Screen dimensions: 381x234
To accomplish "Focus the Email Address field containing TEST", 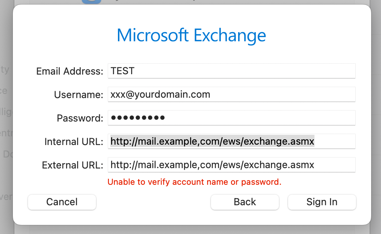I will pos(231,71).
